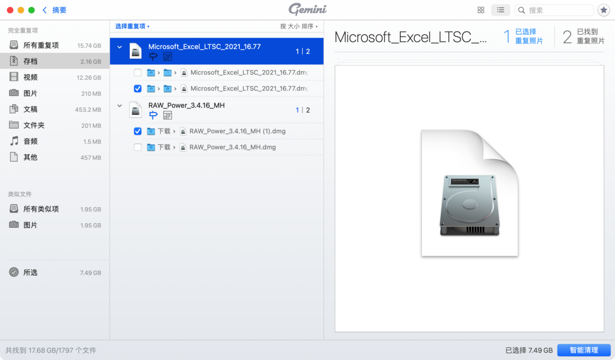615x360 pixels.
Task: Click the star favorites icon
Action: [x=603, y=10]
